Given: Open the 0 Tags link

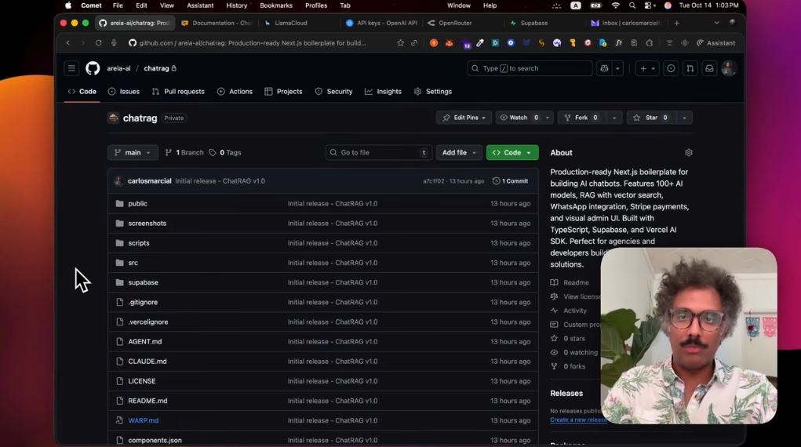Looking at the screenshot, I should point(225,152).
